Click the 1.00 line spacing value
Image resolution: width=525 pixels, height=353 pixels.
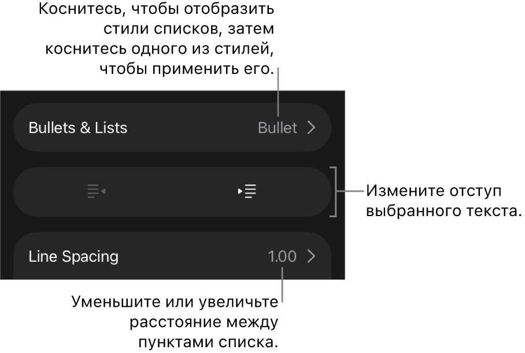tap(282, 257)
